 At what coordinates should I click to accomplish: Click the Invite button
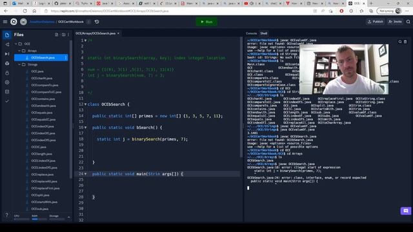[x=395, y=22]
